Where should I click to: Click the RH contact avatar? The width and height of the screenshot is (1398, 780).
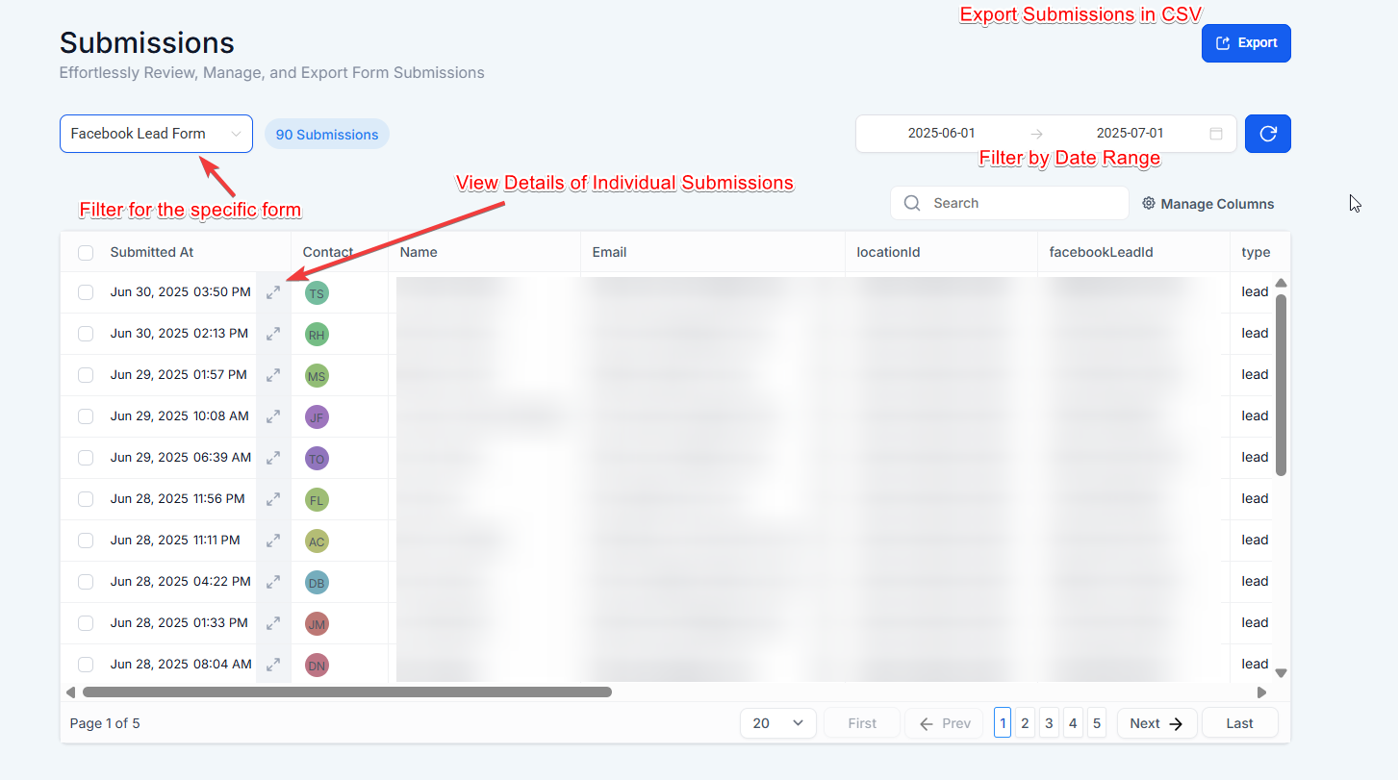(x=317, y=335)
